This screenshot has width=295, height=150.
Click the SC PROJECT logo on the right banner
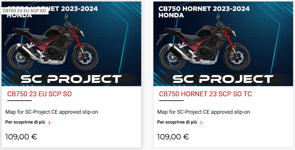(x=223, y=79)
